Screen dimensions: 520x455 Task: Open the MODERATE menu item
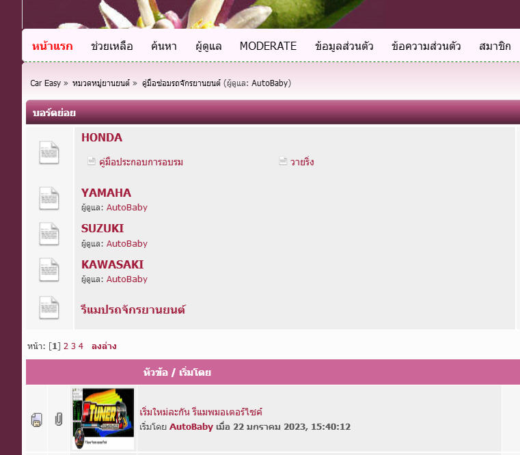click(x=268, y=46)
